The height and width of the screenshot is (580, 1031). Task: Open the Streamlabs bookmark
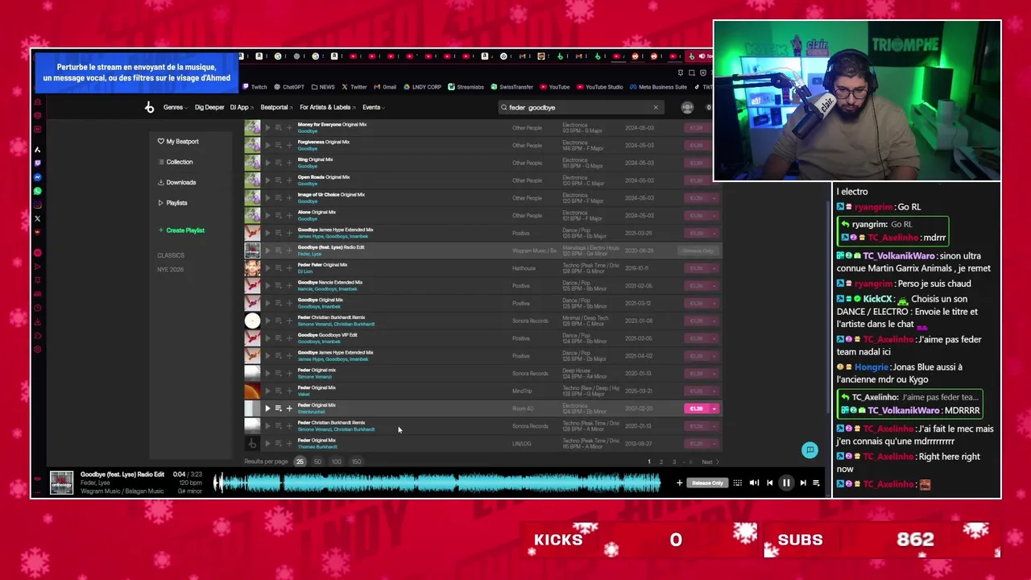tap(466, 87)
